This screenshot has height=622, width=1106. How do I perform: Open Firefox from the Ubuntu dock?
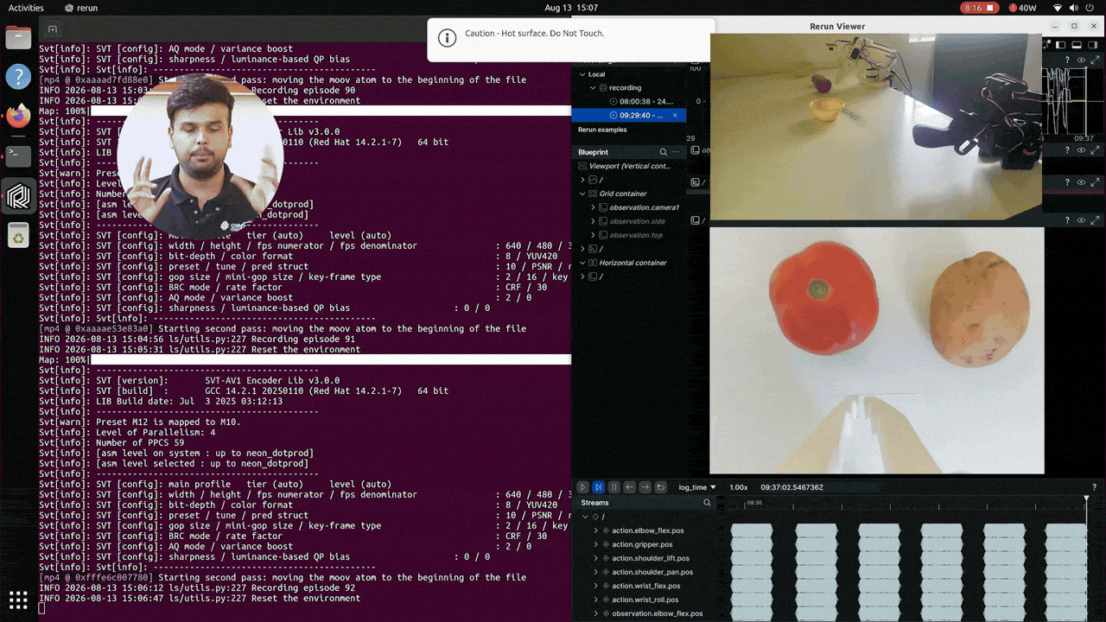pos(18,115)
